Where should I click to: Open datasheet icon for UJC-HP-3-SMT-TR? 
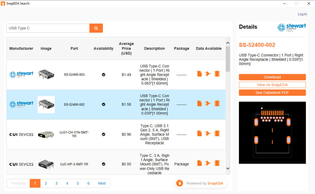199,163
